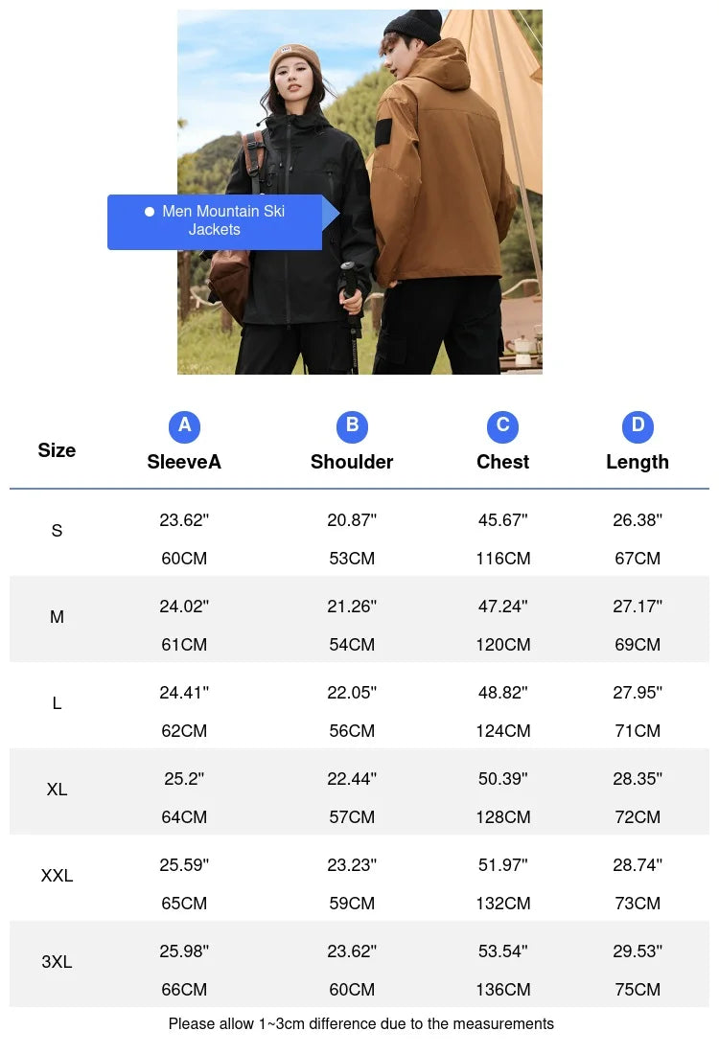Select the Men Mountain Ski Jackets label

pyautogui.click(x=222, y=221)
